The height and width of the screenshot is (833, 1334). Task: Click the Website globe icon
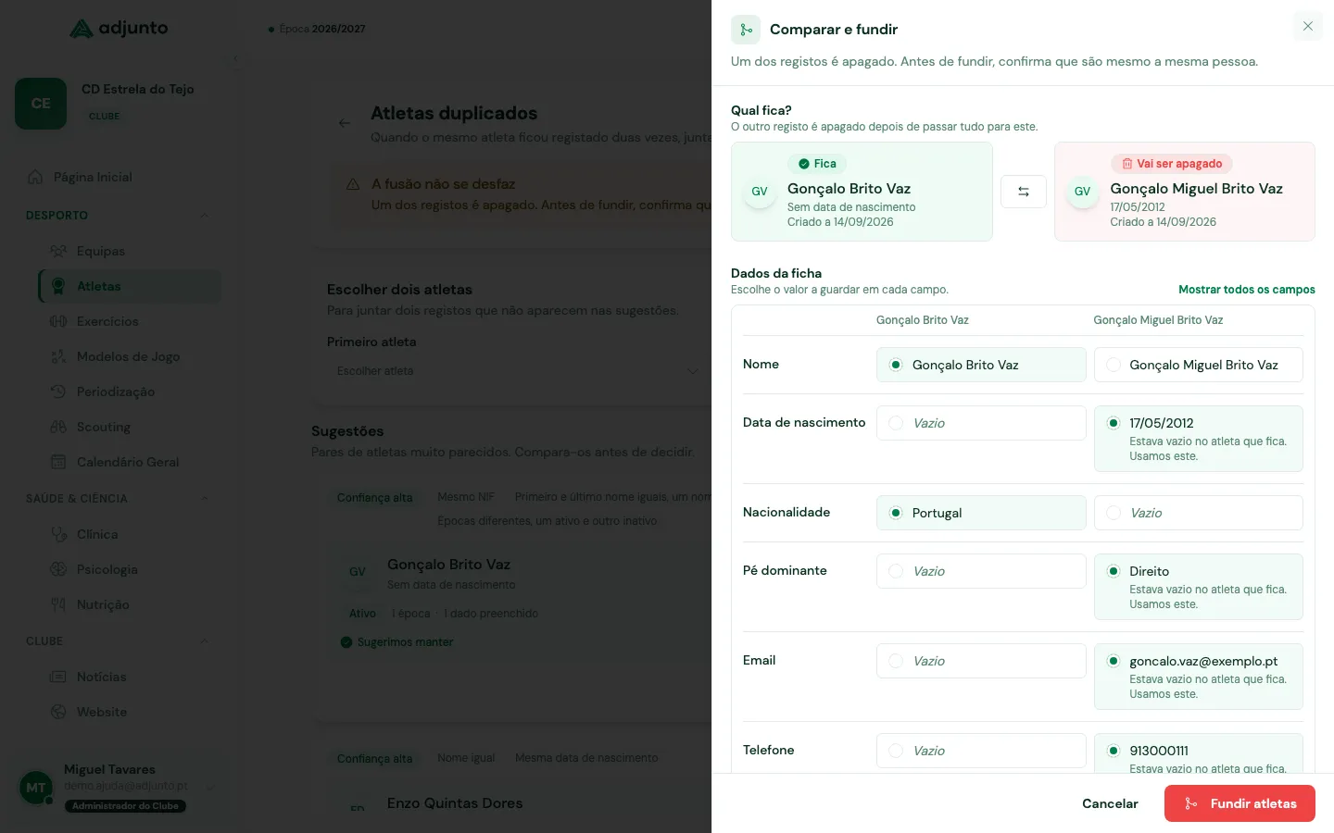coord(58,712)
